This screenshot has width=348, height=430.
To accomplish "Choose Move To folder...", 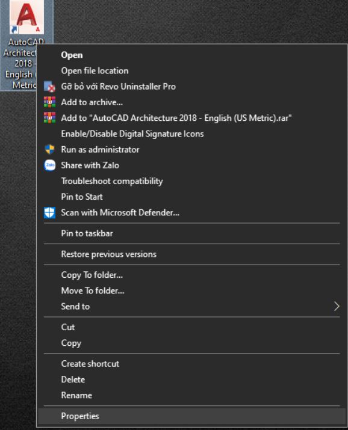I will point(191,290).
